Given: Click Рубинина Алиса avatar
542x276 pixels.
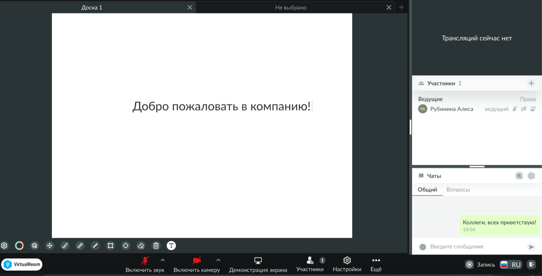Looking at the screenshot, I should [422, 109].
